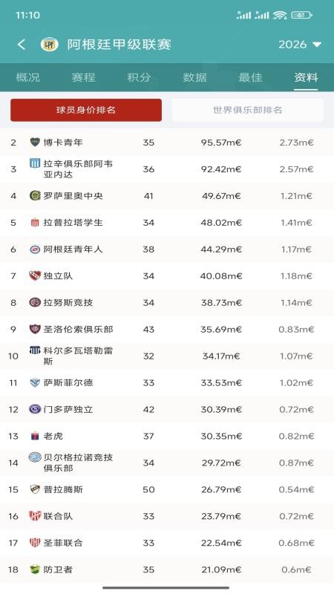This screenshot has width=334, height=594.
Task: Go to the 概况 tab
Action: pos(28,78)
